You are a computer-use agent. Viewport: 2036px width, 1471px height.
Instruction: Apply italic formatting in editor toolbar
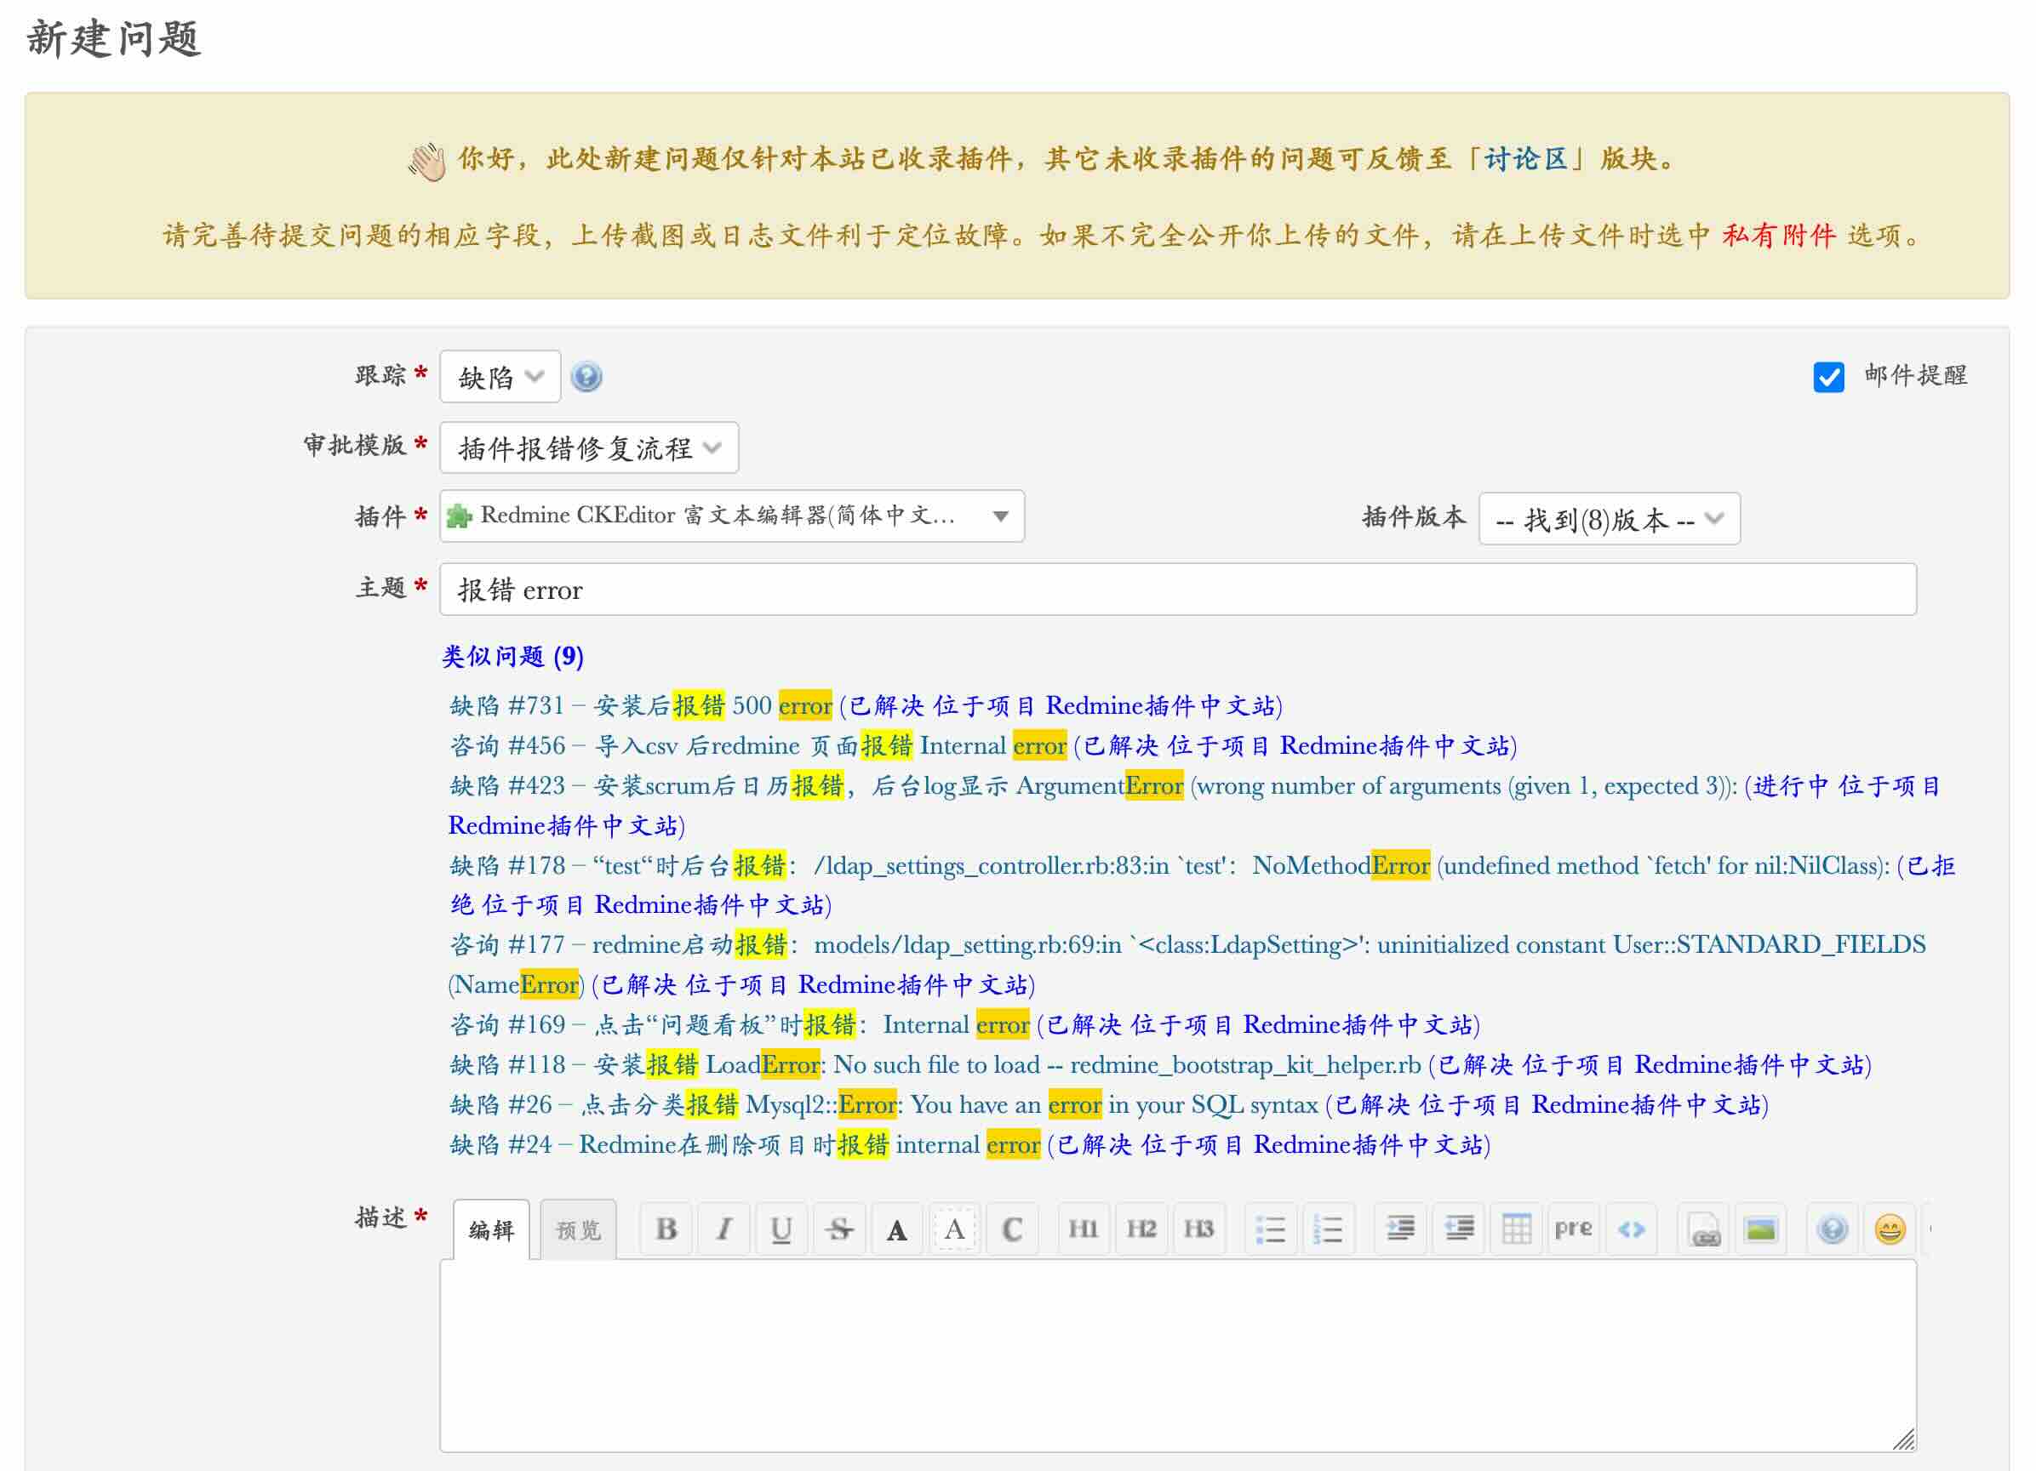[x=723, y=1229]
